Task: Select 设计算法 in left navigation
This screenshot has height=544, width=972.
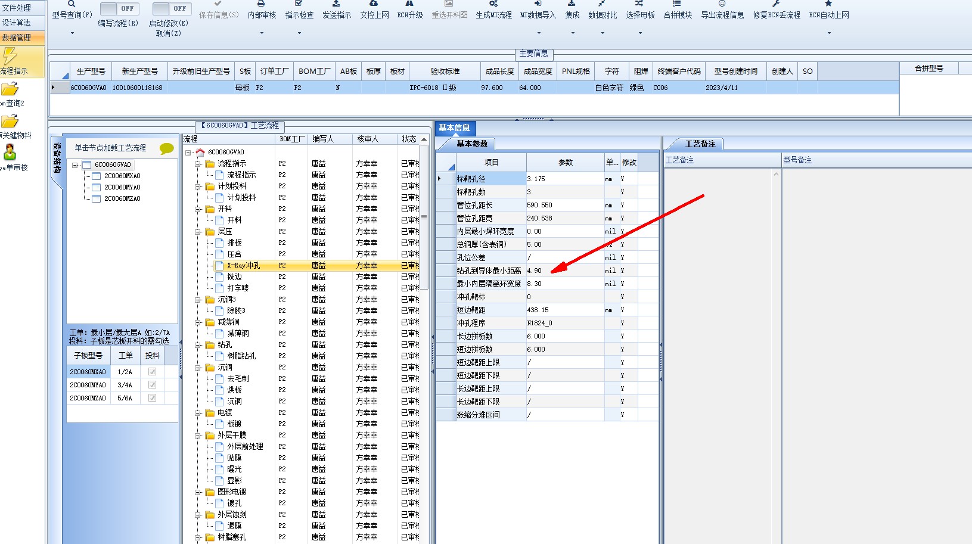Action: pos(23,23)
